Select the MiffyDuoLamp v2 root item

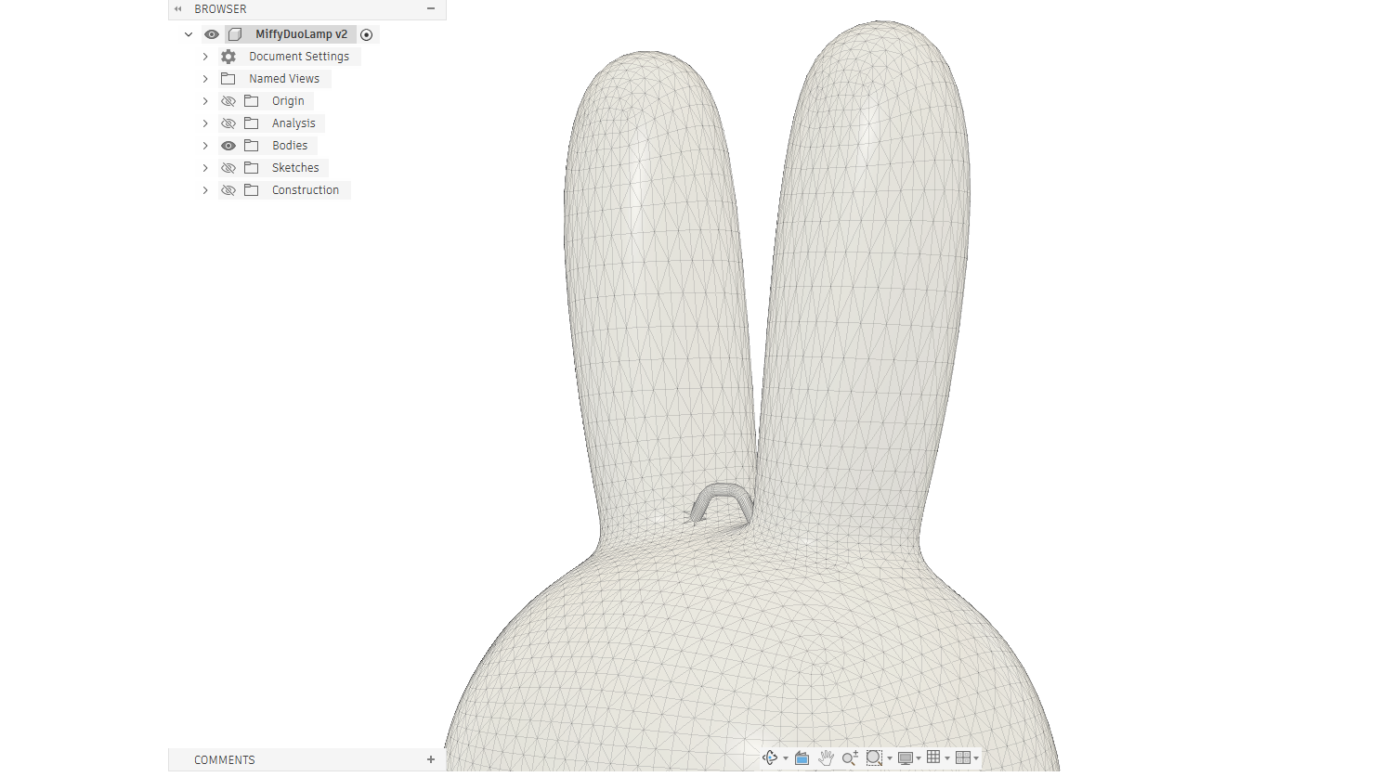[301, 34]
